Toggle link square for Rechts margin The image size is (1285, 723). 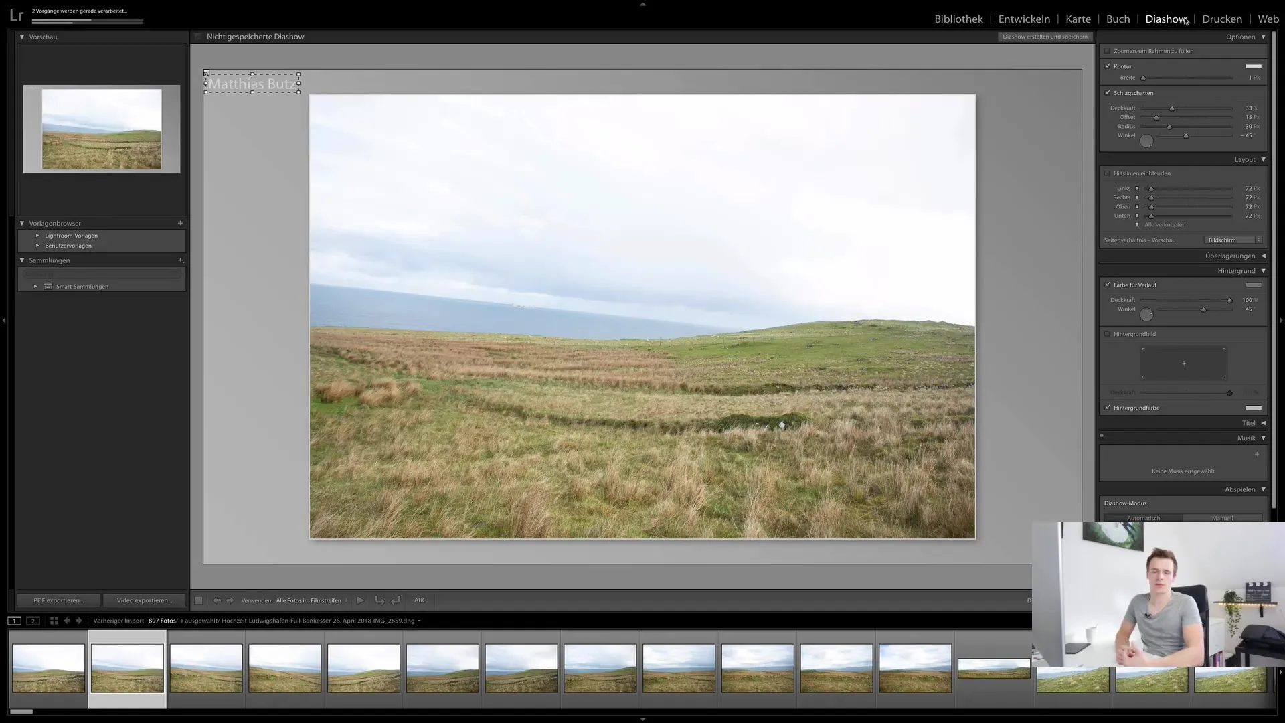coord(1136,197)
